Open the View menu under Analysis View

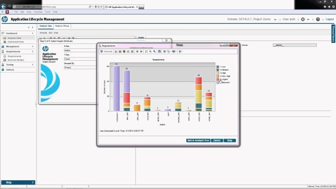pos(56,33)
